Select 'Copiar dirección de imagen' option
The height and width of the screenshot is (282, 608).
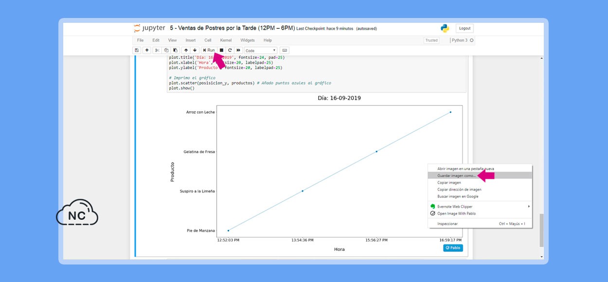click(480, 190)
